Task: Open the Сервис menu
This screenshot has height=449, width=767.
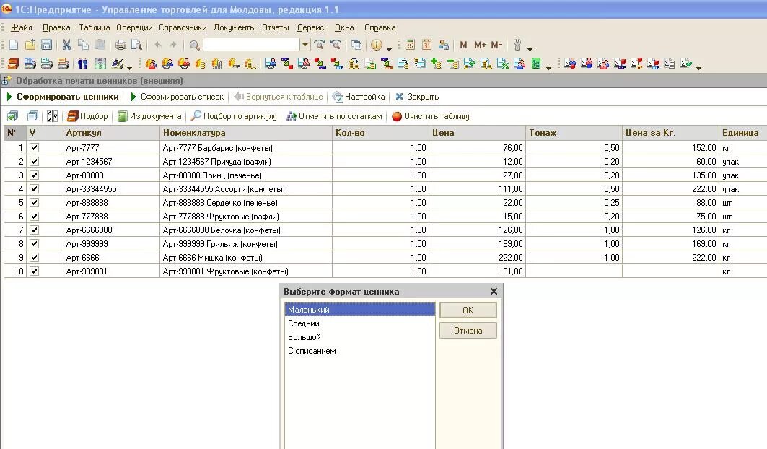Action: tap(310, 27)
